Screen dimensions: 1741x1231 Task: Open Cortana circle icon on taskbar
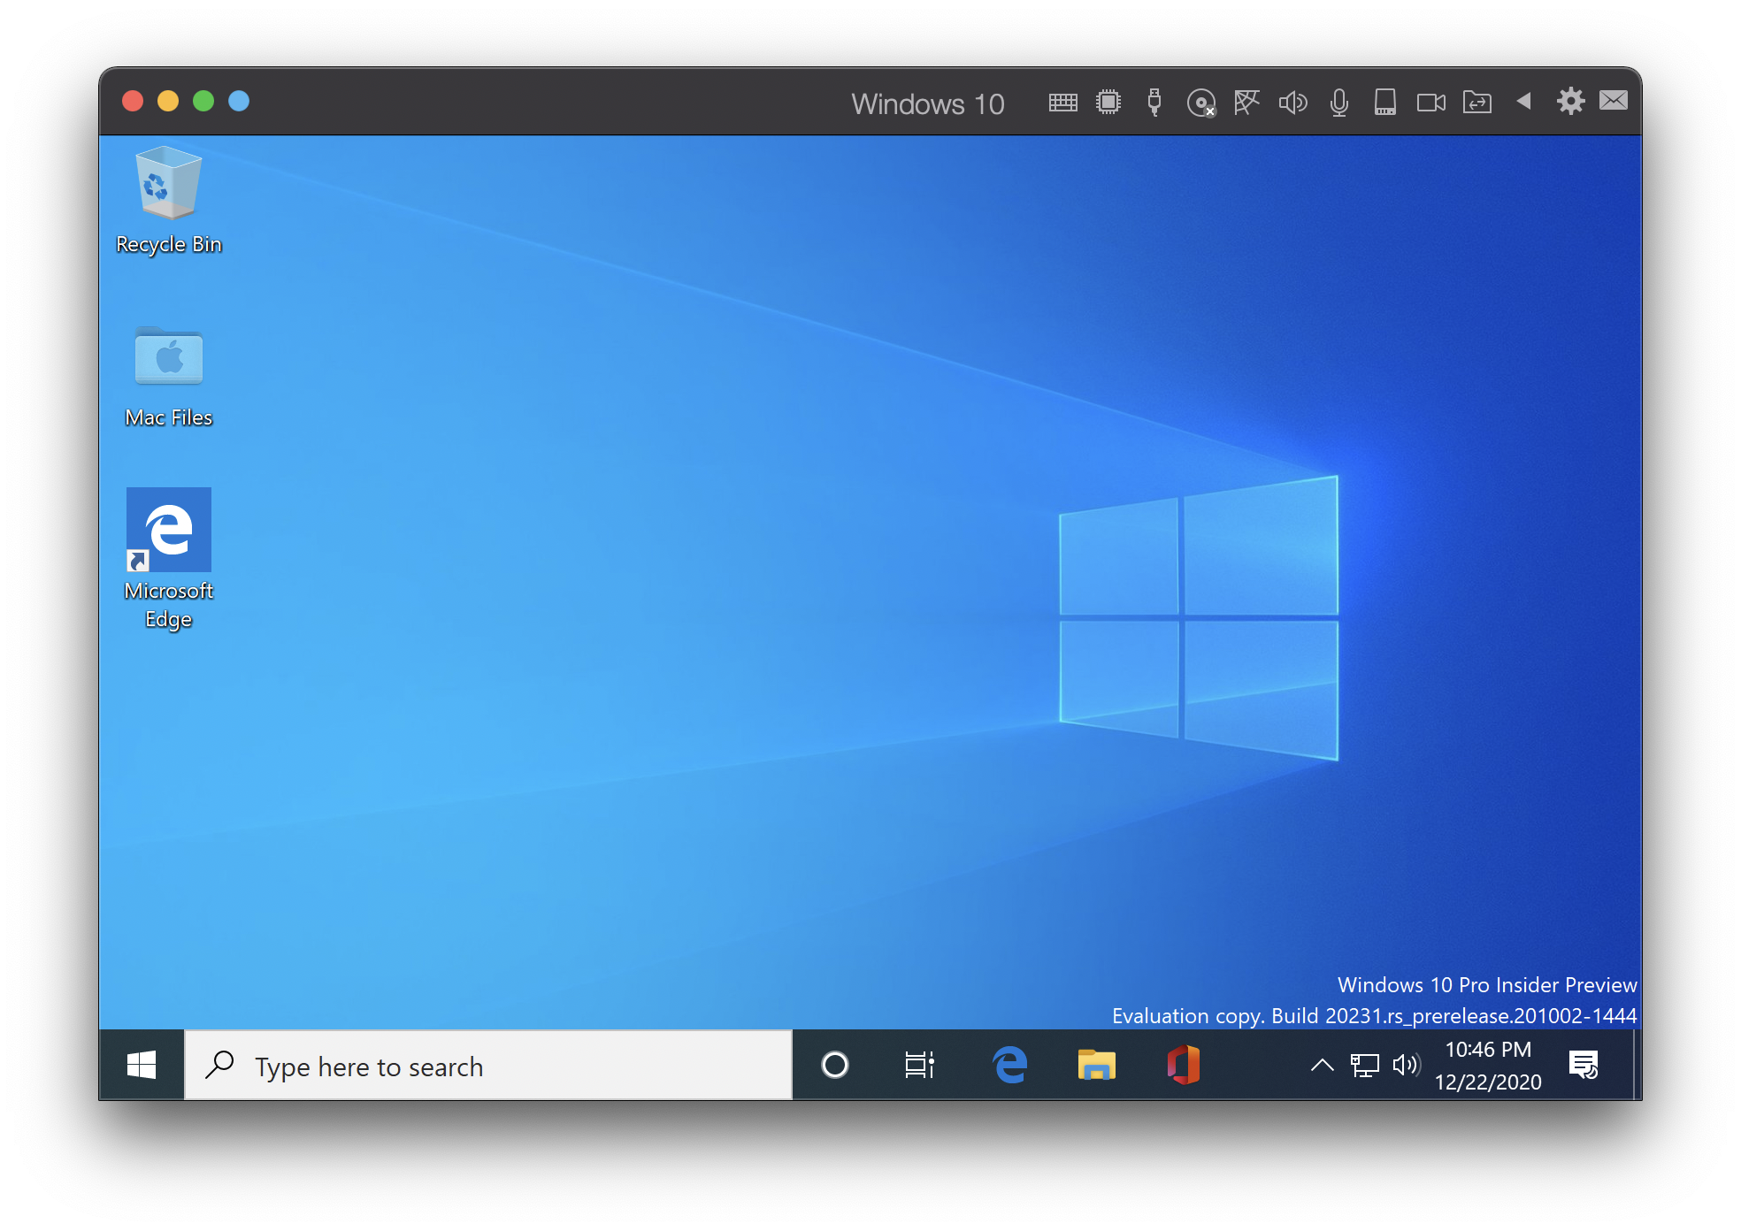click(834, 1065)
